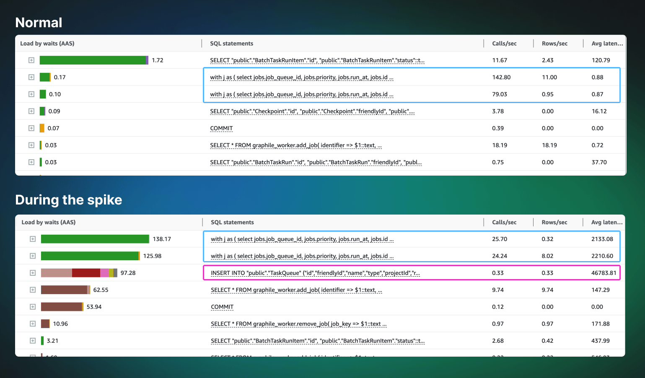Click the 147.29 latency value
The width and height of the screenshot is (645, 378).
(x=601, y=290)
